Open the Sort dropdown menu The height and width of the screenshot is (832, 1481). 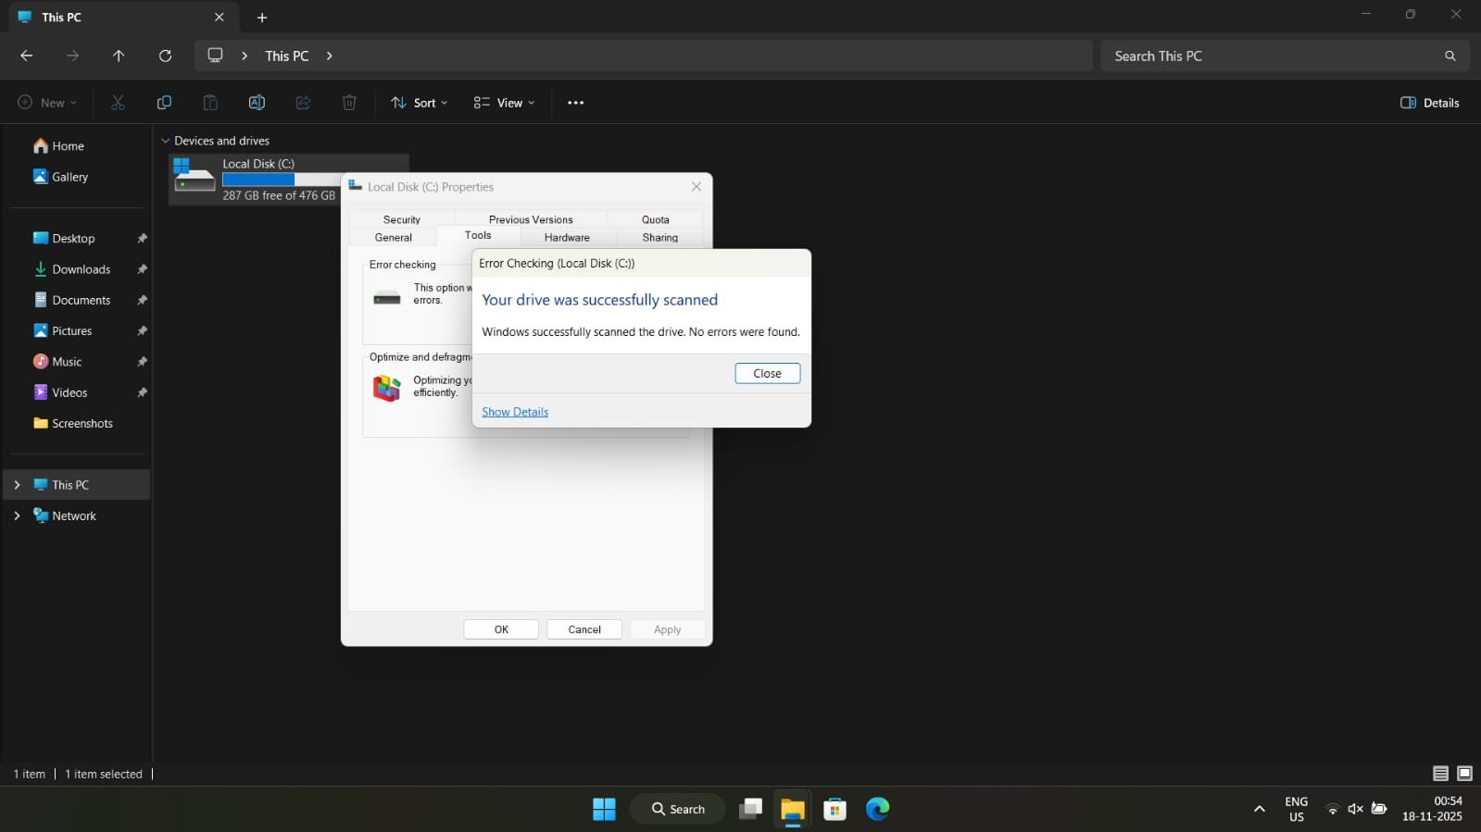tap(420, 103)
